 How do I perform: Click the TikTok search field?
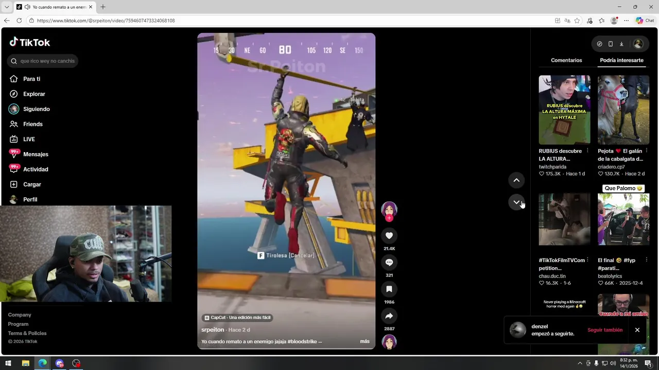coord(43,61)
